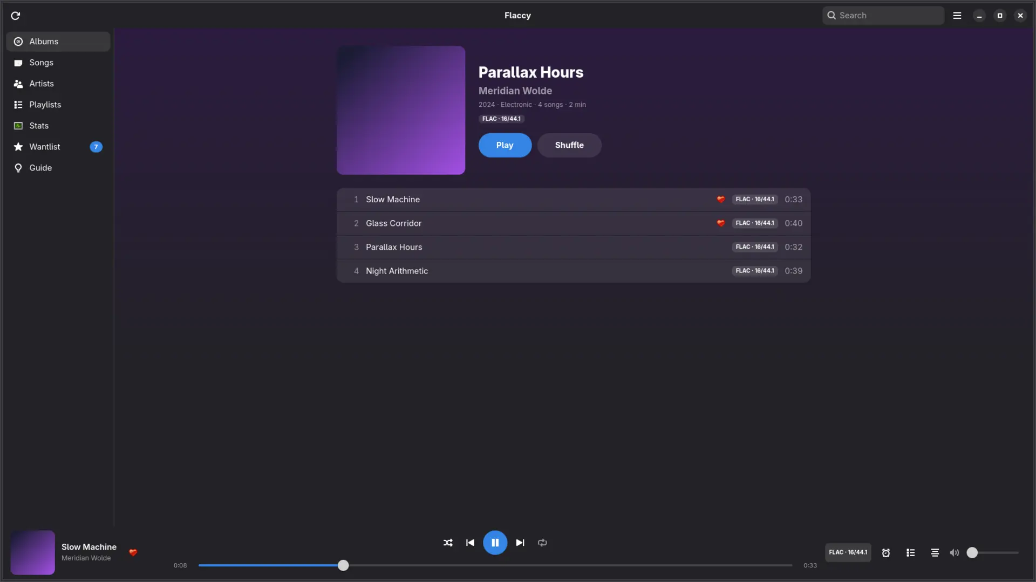Click the Parallax Hours album title heading
Image resolution: width=1036 pixels, height=582 pixels.
point(531,72)
